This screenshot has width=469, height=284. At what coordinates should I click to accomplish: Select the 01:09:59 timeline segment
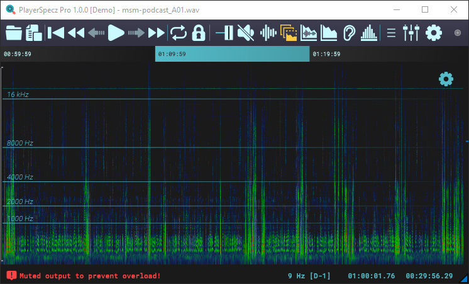coord(232,54)
